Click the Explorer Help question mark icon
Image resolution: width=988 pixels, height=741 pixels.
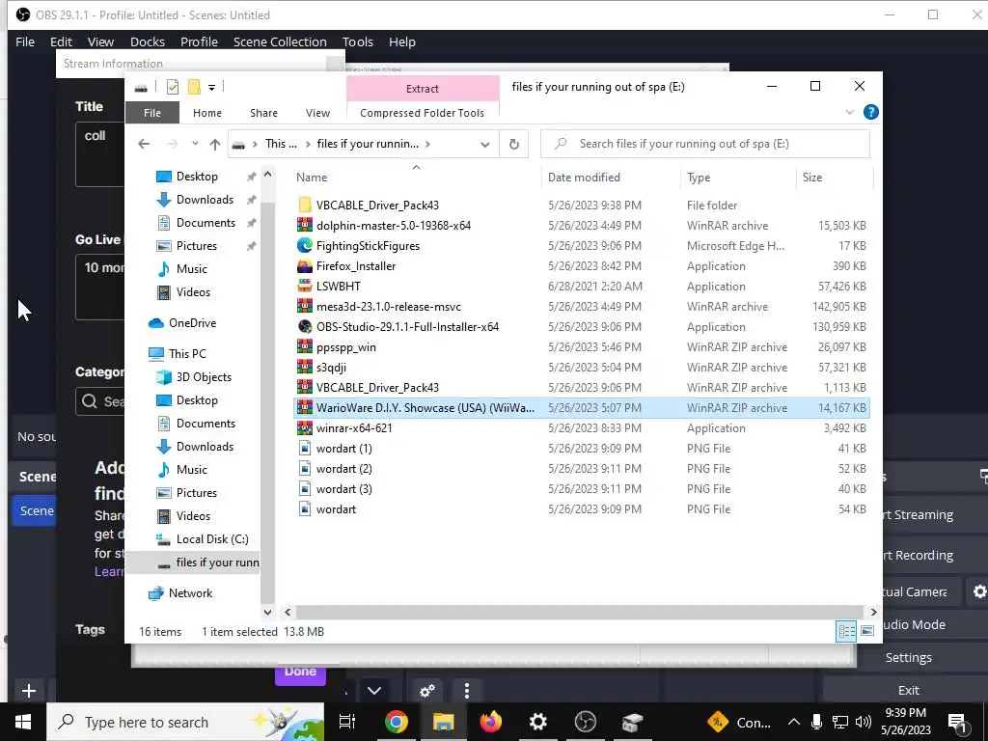point(871,112)
